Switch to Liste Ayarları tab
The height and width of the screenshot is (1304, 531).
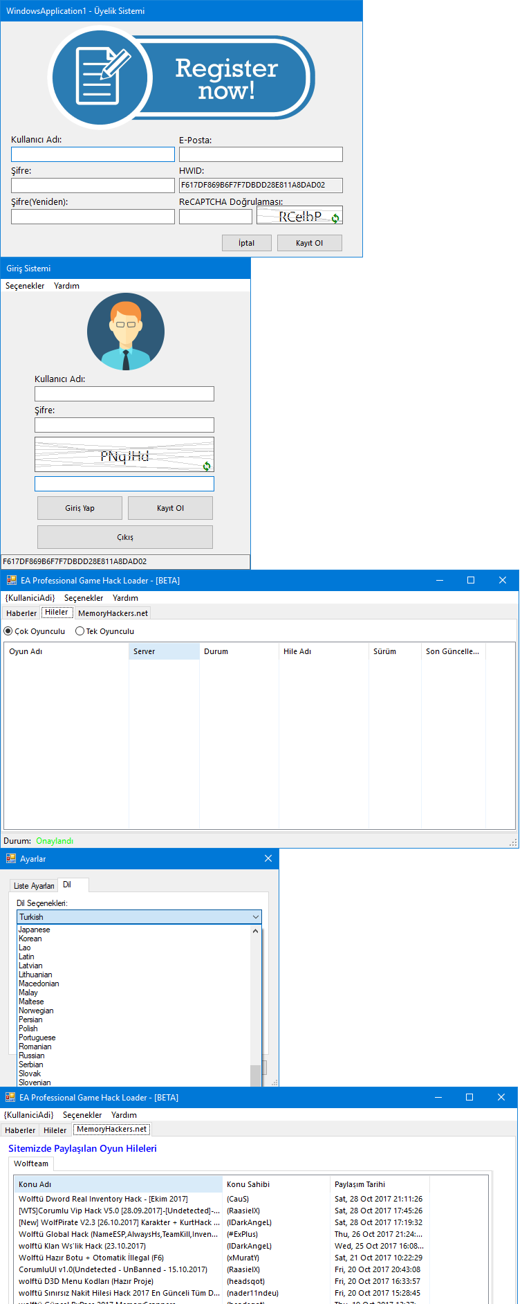tap(34, 886)
